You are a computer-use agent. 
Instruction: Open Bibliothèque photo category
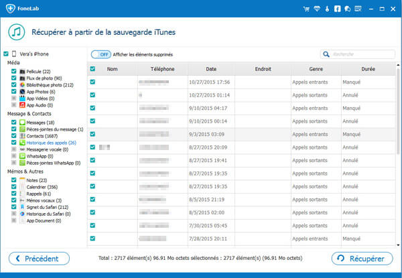[x=50, y=85]
